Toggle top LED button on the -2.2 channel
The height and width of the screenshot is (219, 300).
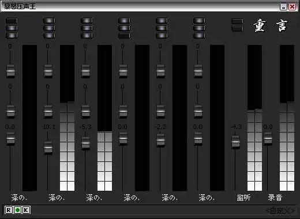tap(162, 21)
